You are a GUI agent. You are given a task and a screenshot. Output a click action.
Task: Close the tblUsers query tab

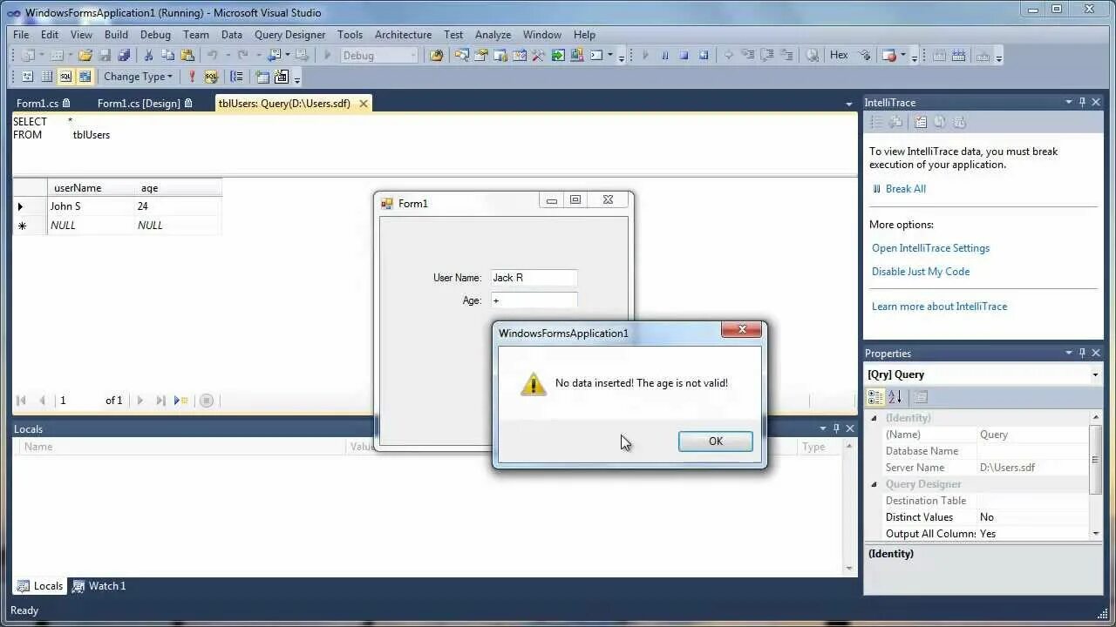364,104
